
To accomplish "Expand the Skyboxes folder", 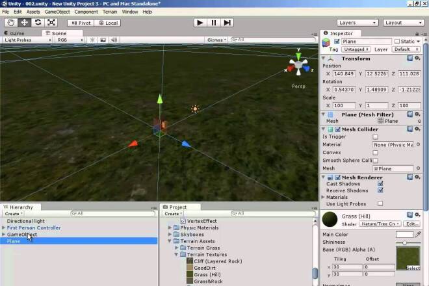I will (170, 235).
